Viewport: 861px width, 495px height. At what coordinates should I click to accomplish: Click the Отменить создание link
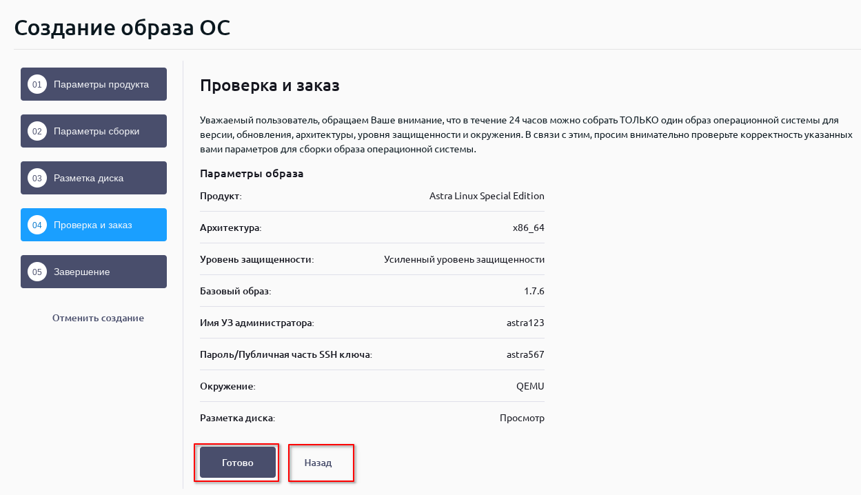pyautogui.click(x=98, y=319)
